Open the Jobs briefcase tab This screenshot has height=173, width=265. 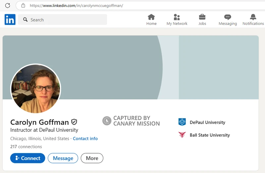[x=202, y=20]
